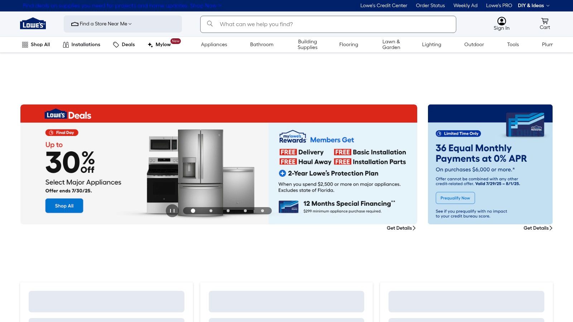
Task: Open the Lawn & Garden menu
Action: 391,44
